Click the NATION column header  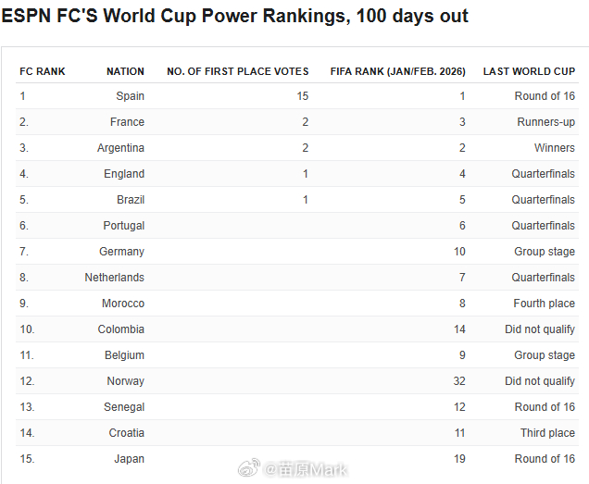tap(125, 71)
